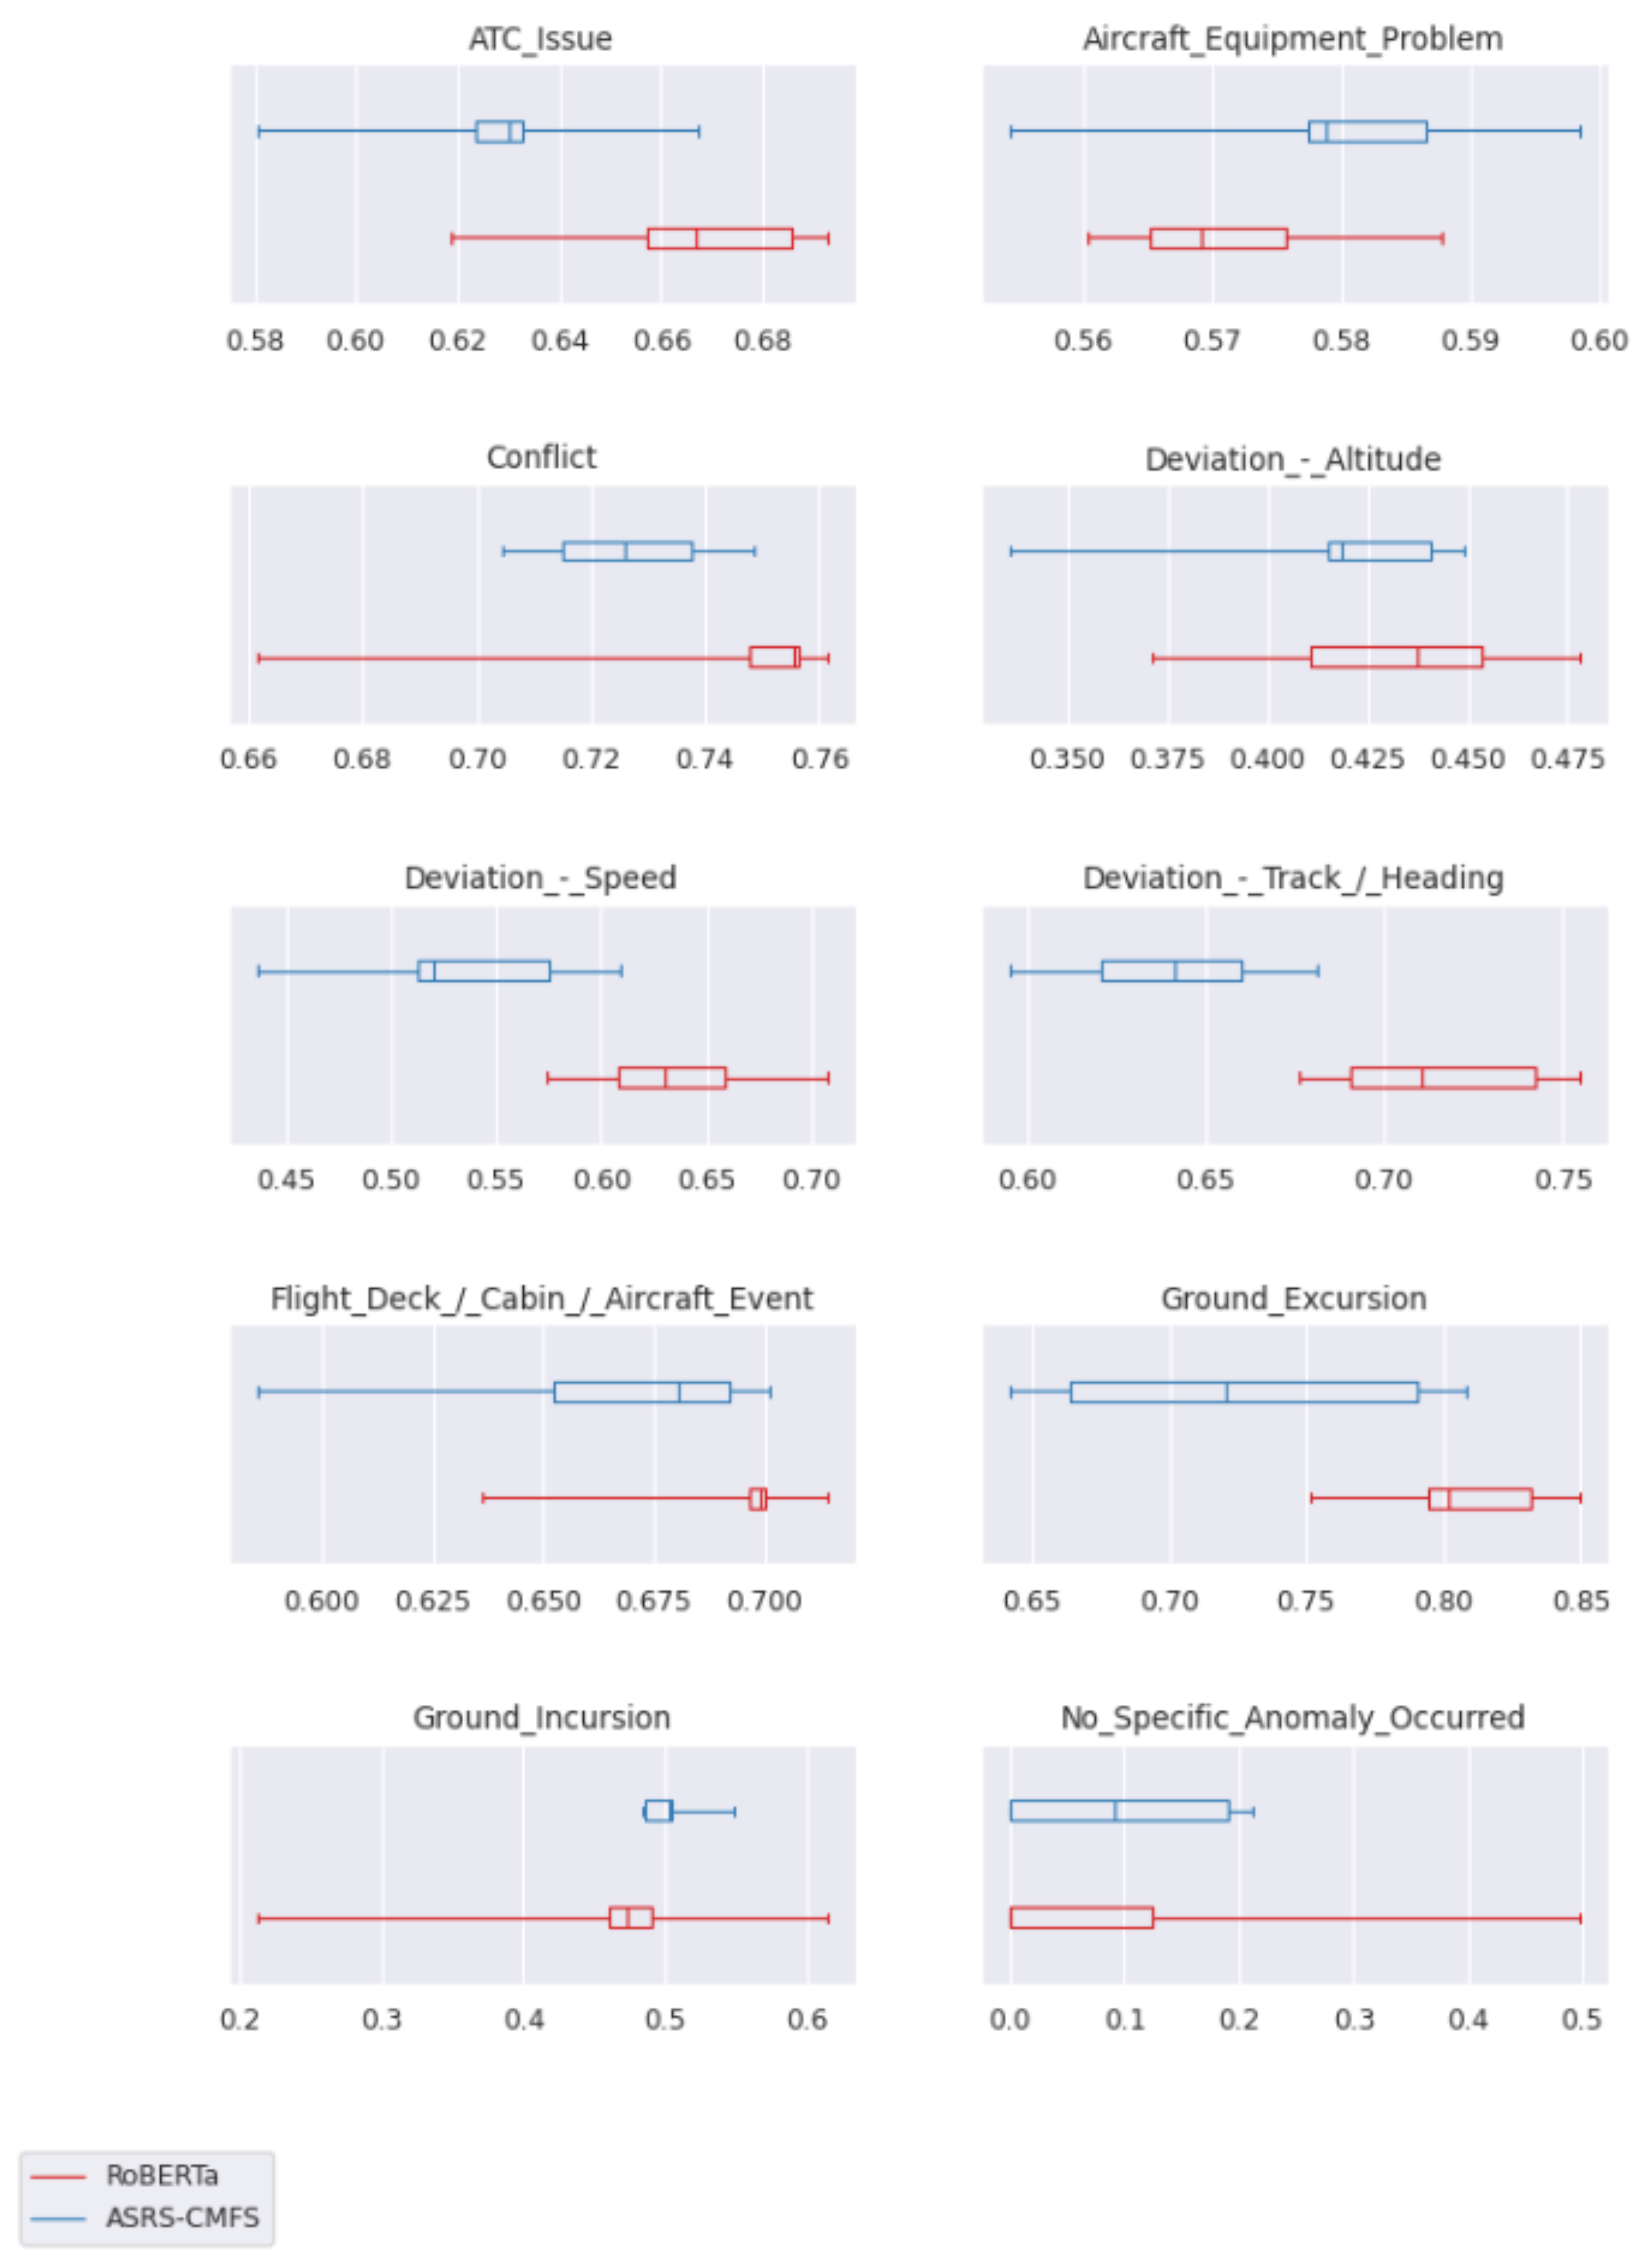The height and width of the screenshot is (2268, 1646).
Task: Click the No_Specific_Anomaly_Occurred title
Action: pos(1292,1717)
